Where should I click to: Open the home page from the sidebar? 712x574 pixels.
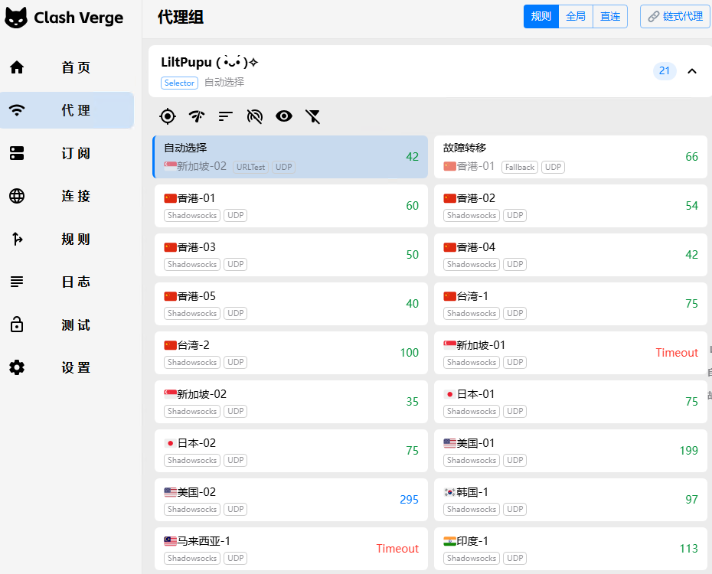pos(67,67)
